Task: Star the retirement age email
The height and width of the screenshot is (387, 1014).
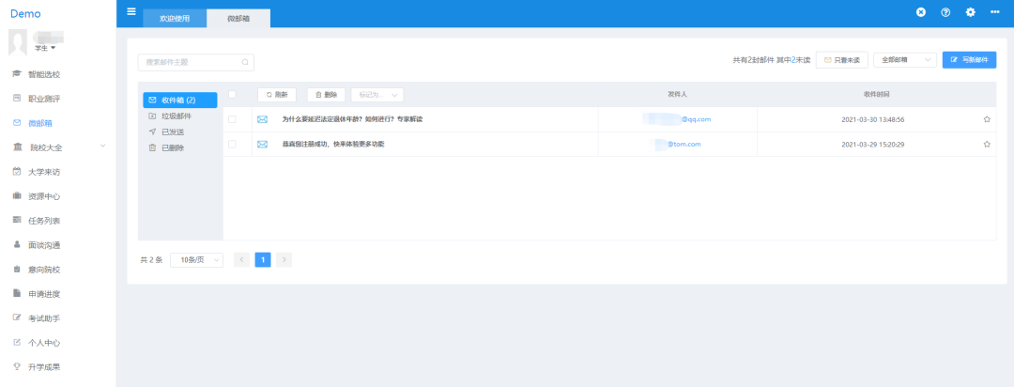Action: click(987, 119)
